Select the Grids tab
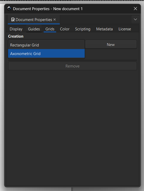Viewport: 144px width, 191px height. click(x=50, y=29)
